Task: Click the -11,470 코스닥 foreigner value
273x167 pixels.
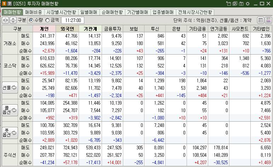Action: (70, 73)
